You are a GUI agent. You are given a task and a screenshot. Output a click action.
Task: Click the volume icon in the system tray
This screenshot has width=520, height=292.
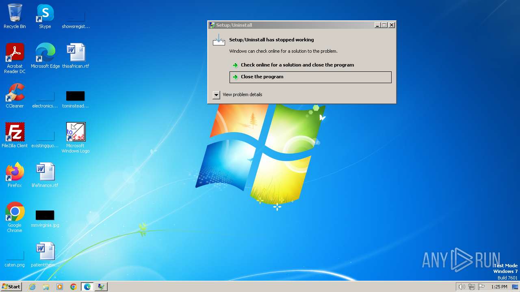pyautogui.click(x=461, y=287)
